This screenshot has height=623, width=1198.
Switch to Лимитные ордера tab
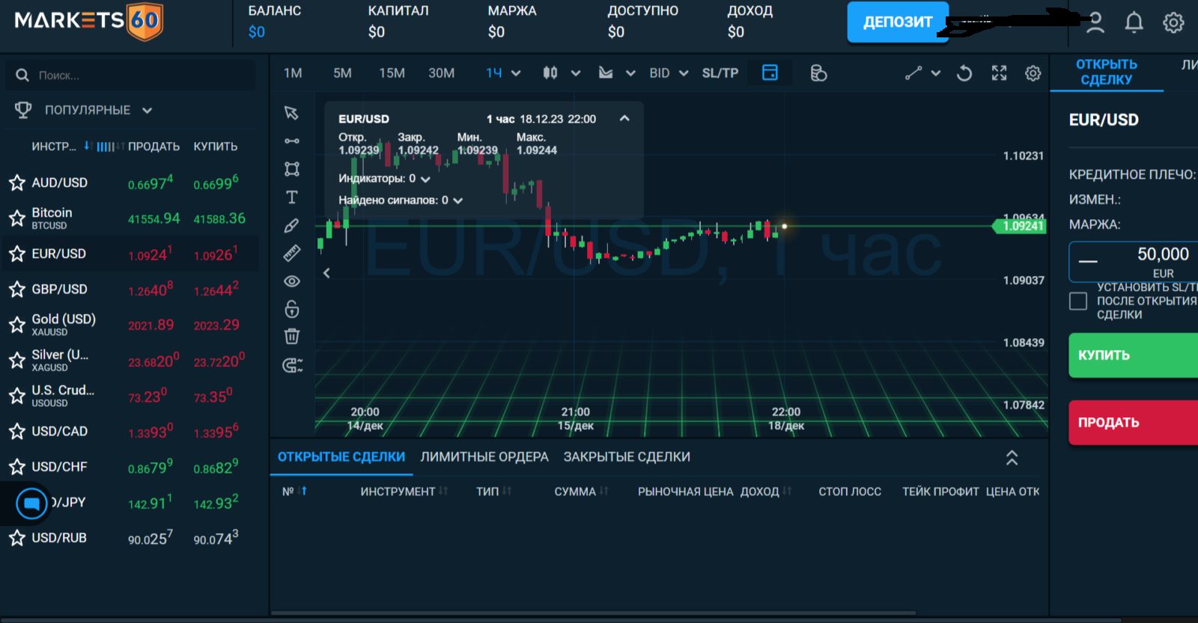(x=484, y=457)
